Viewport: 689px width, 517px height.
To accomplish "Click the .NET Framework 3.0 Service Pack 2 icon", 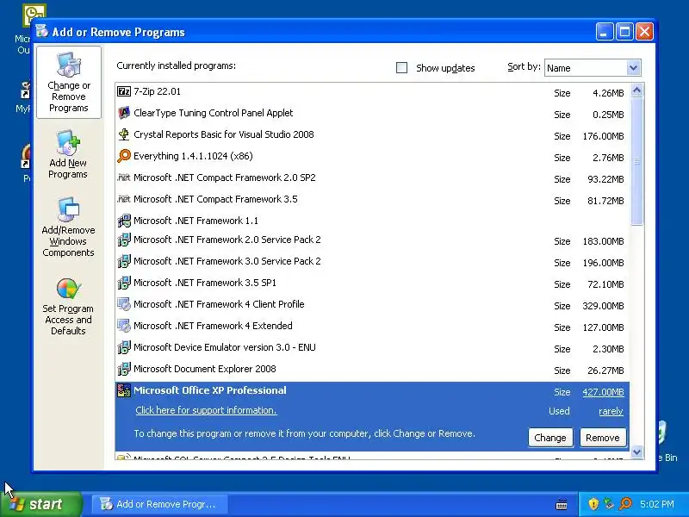I will 124,261.
